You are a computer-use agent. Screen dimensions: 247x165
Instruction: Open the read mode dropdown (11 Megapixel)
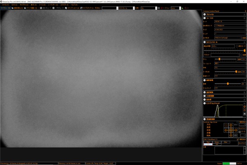coord(230,26)
